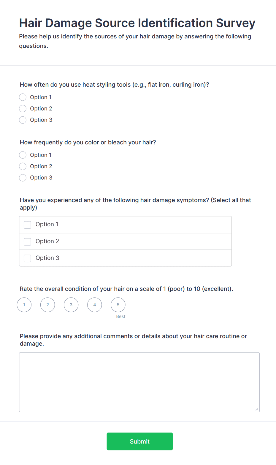Screen dimensions: 276x465
Task: Select Option 1 for hair coloring frequency
Action: pos(23,155)
